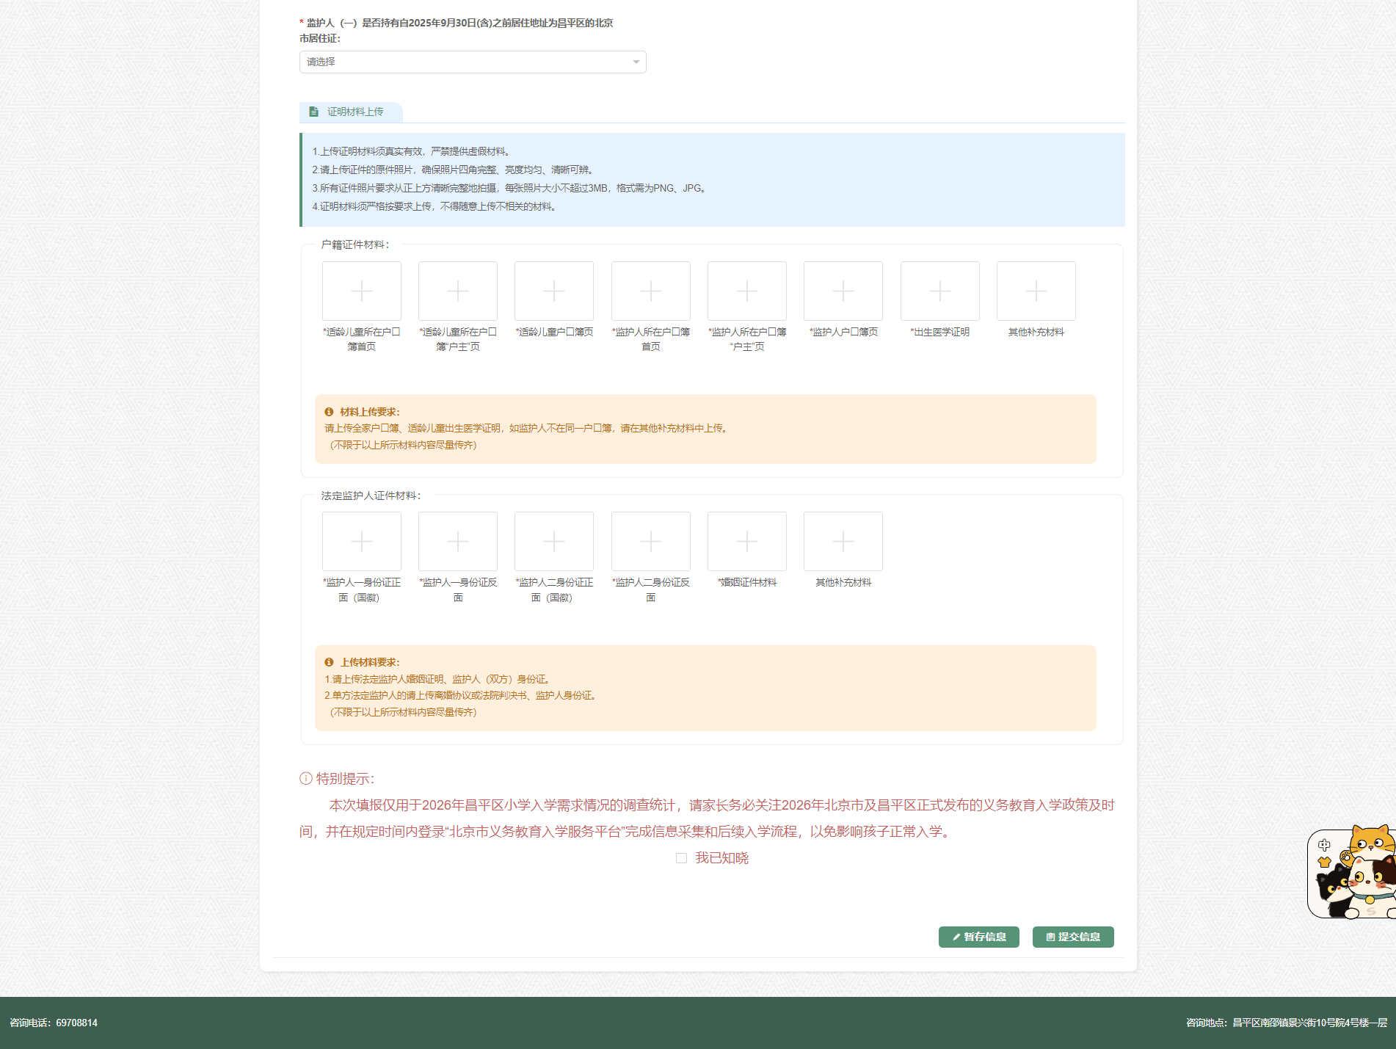Click the plus icon for 适龄儿童所在户口簿首页
Image resolution: width=1396 pixels, height=1049 pixels.
click(x=361, y=291)
